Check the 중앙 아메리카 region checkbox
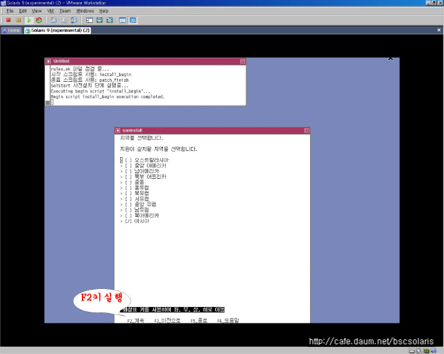The image size is (444, 354). click(x=128, y=166)
